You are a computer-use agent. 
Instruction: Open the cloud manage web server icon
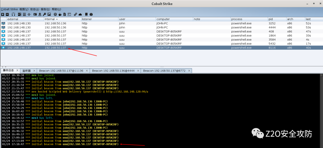click(x=80, y=14)
